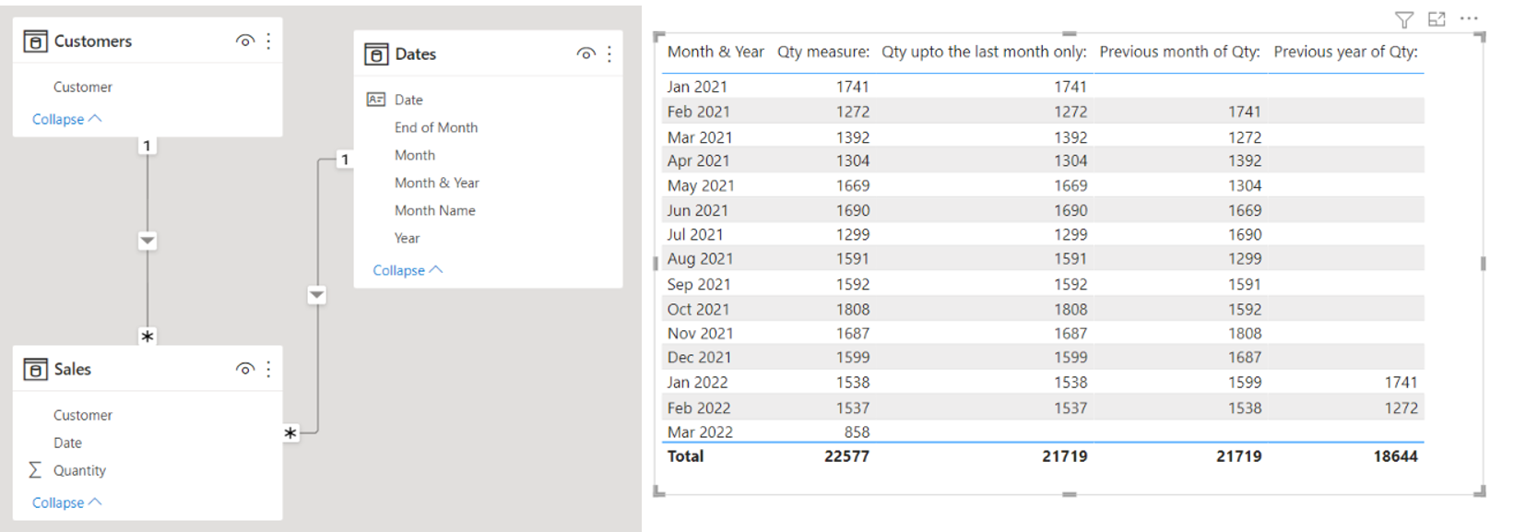Sort by Qty upto the last month only header

tap(984, 52)
